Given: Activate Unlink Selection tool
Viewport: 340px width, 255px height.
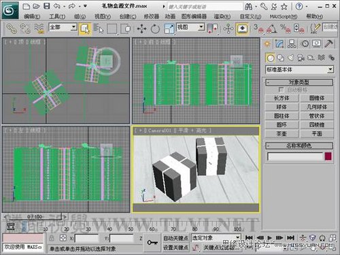Looking at the screenshot, I should 25,29.
